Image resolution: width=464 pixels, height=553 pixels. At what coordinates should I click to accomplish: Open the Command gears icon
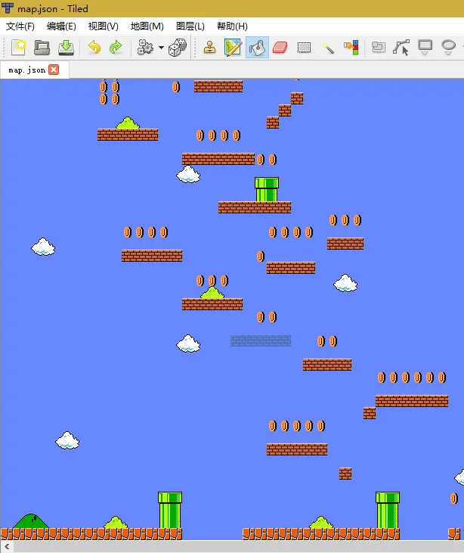[x=145, y=47]
